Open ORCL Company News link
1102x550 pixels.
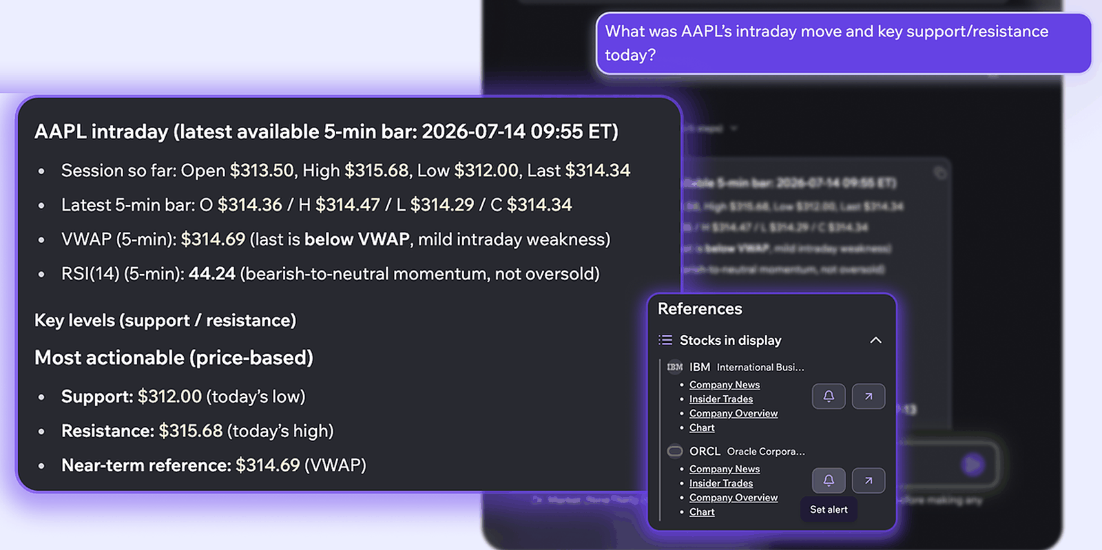click(x=725, y=469)
